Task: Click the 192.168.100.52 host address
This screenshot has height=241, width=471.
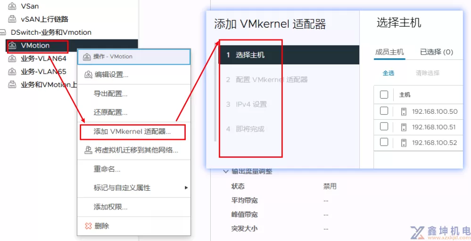Action: [434, 143]
